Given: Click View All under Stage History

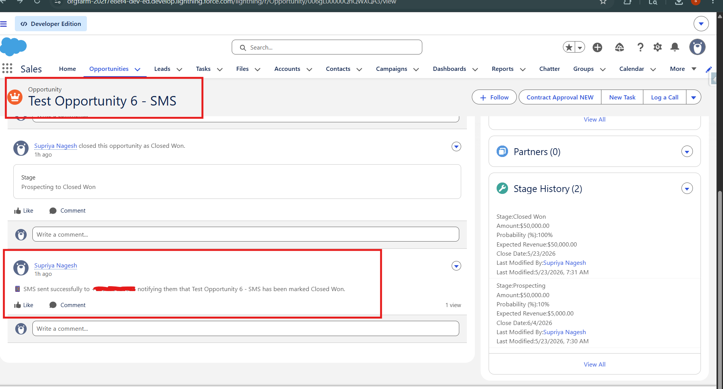Looking at the screenshot, I should [594, 364].
